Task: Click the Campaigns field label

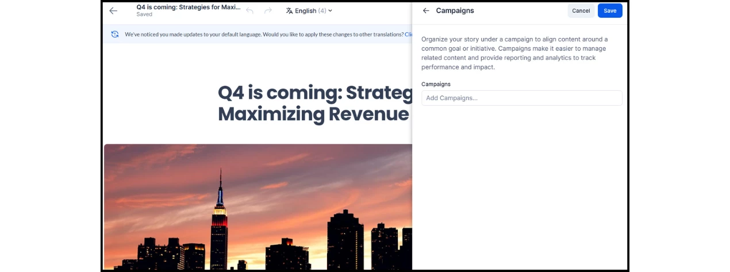Action: [436, 84]
